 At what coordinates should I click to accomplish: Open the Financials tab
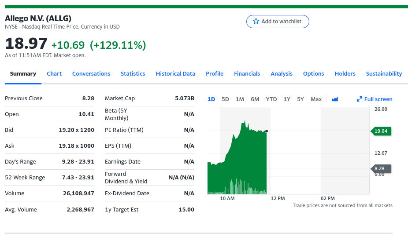[x=247, y=74]
